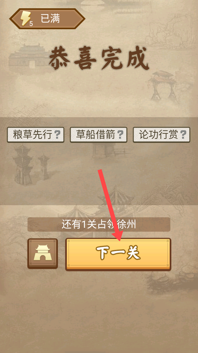198x353 pixels.
Task: Open the 粮草先行 info button
Action: coord(36,135)
